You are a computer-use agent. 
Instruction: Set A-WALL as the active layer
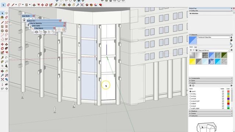pos(190,94)
